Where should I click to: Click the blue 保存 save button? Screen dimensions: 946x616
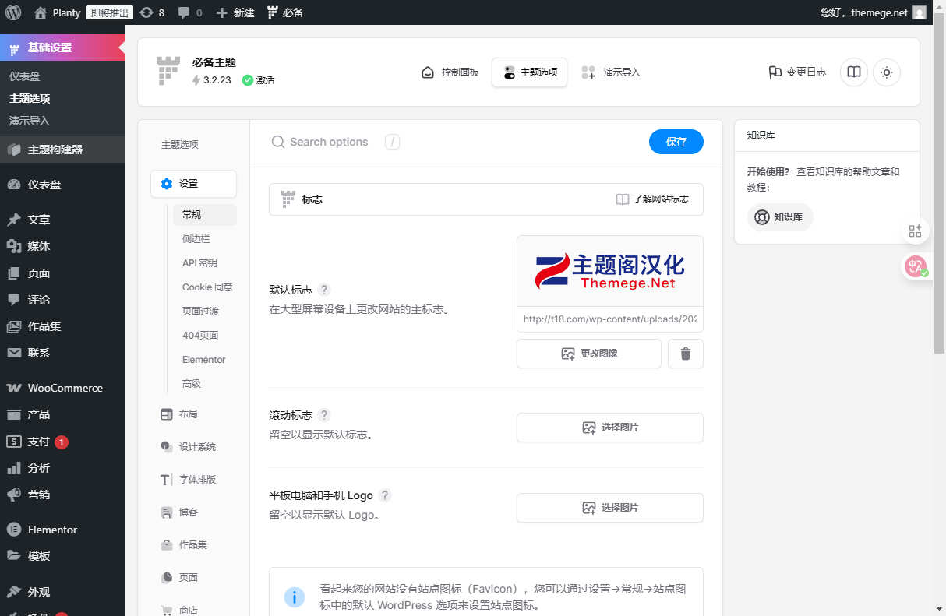pyautogui.click(x=676, y=142)
